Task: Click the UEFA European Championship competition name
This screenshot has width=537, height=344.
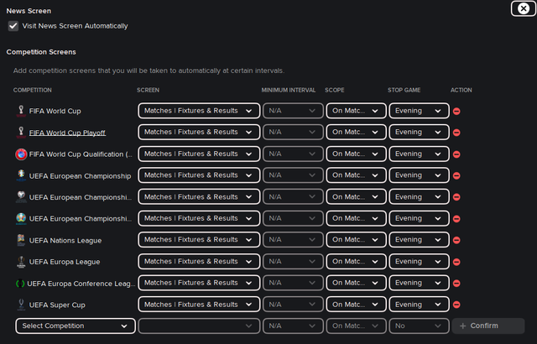Action: (80, 176)
